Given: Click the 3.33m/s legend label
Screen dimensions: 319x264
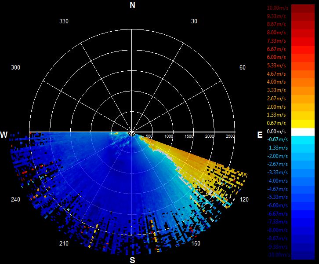Looking at the screenshot, I should tap(276, 90).
